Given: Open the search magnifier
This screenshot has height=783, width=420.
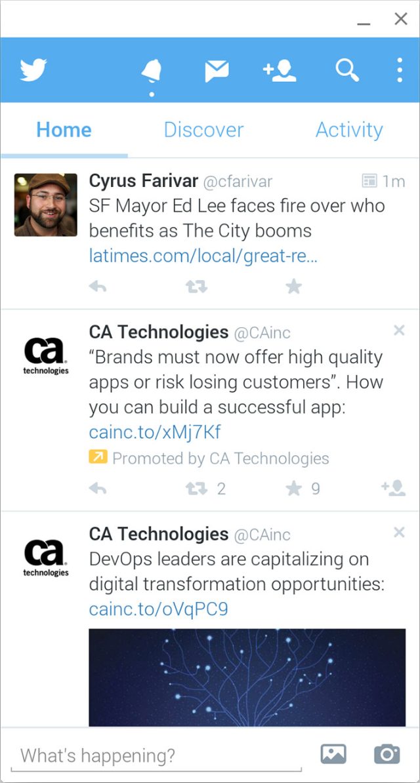Looking at the screenshot, I should click(x=346, y=70).
